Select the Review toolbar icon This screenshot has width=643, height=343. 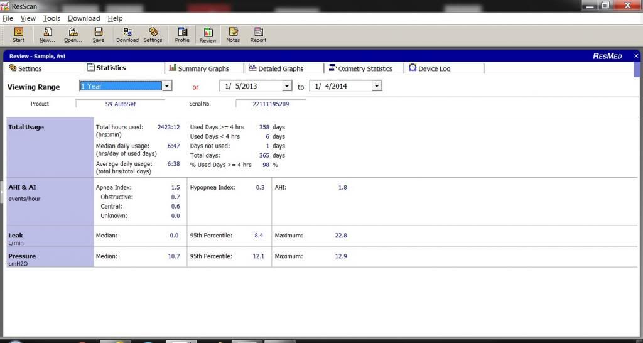click(208, 35)
